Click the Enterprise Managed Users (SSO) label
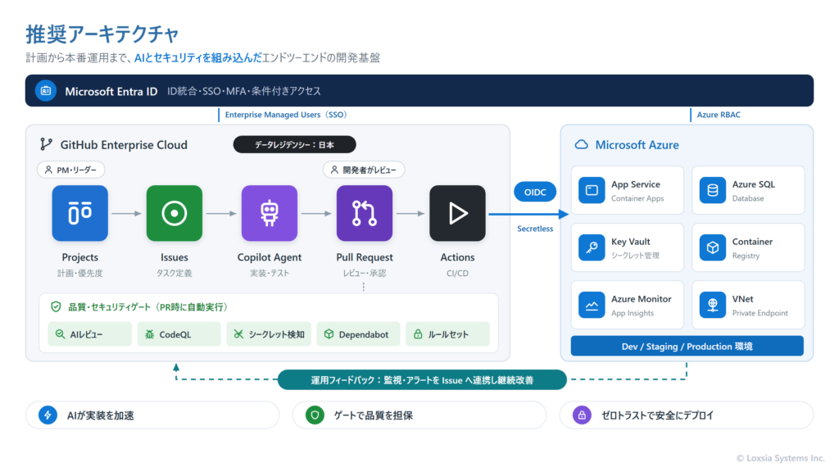The width and height of the screenshot is (839, 472). click(286, 115)
